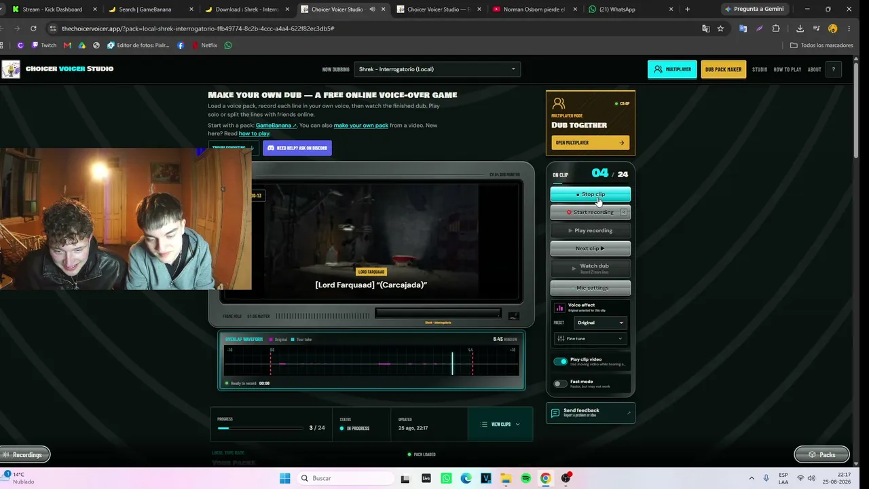The height and width of the screenshot is (489, 869).
Task: Follow the 'make your own pack' link
Action: [x=361, y=126]
